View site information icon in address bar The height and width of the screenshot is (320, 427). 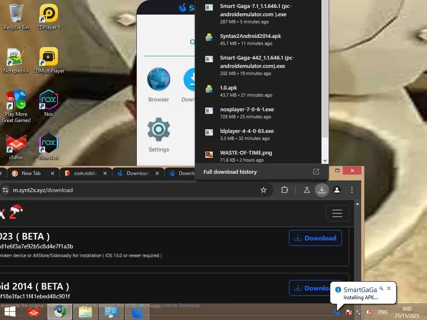5,190
